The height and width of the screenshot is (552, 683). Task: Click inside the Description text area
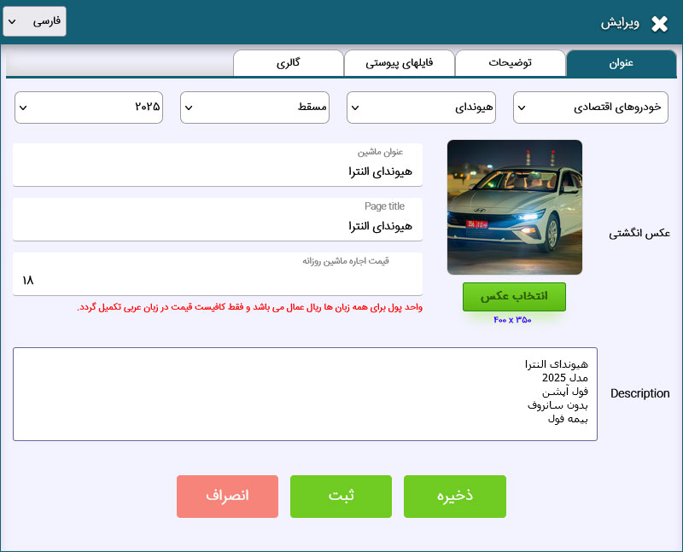tap(305, 394)
